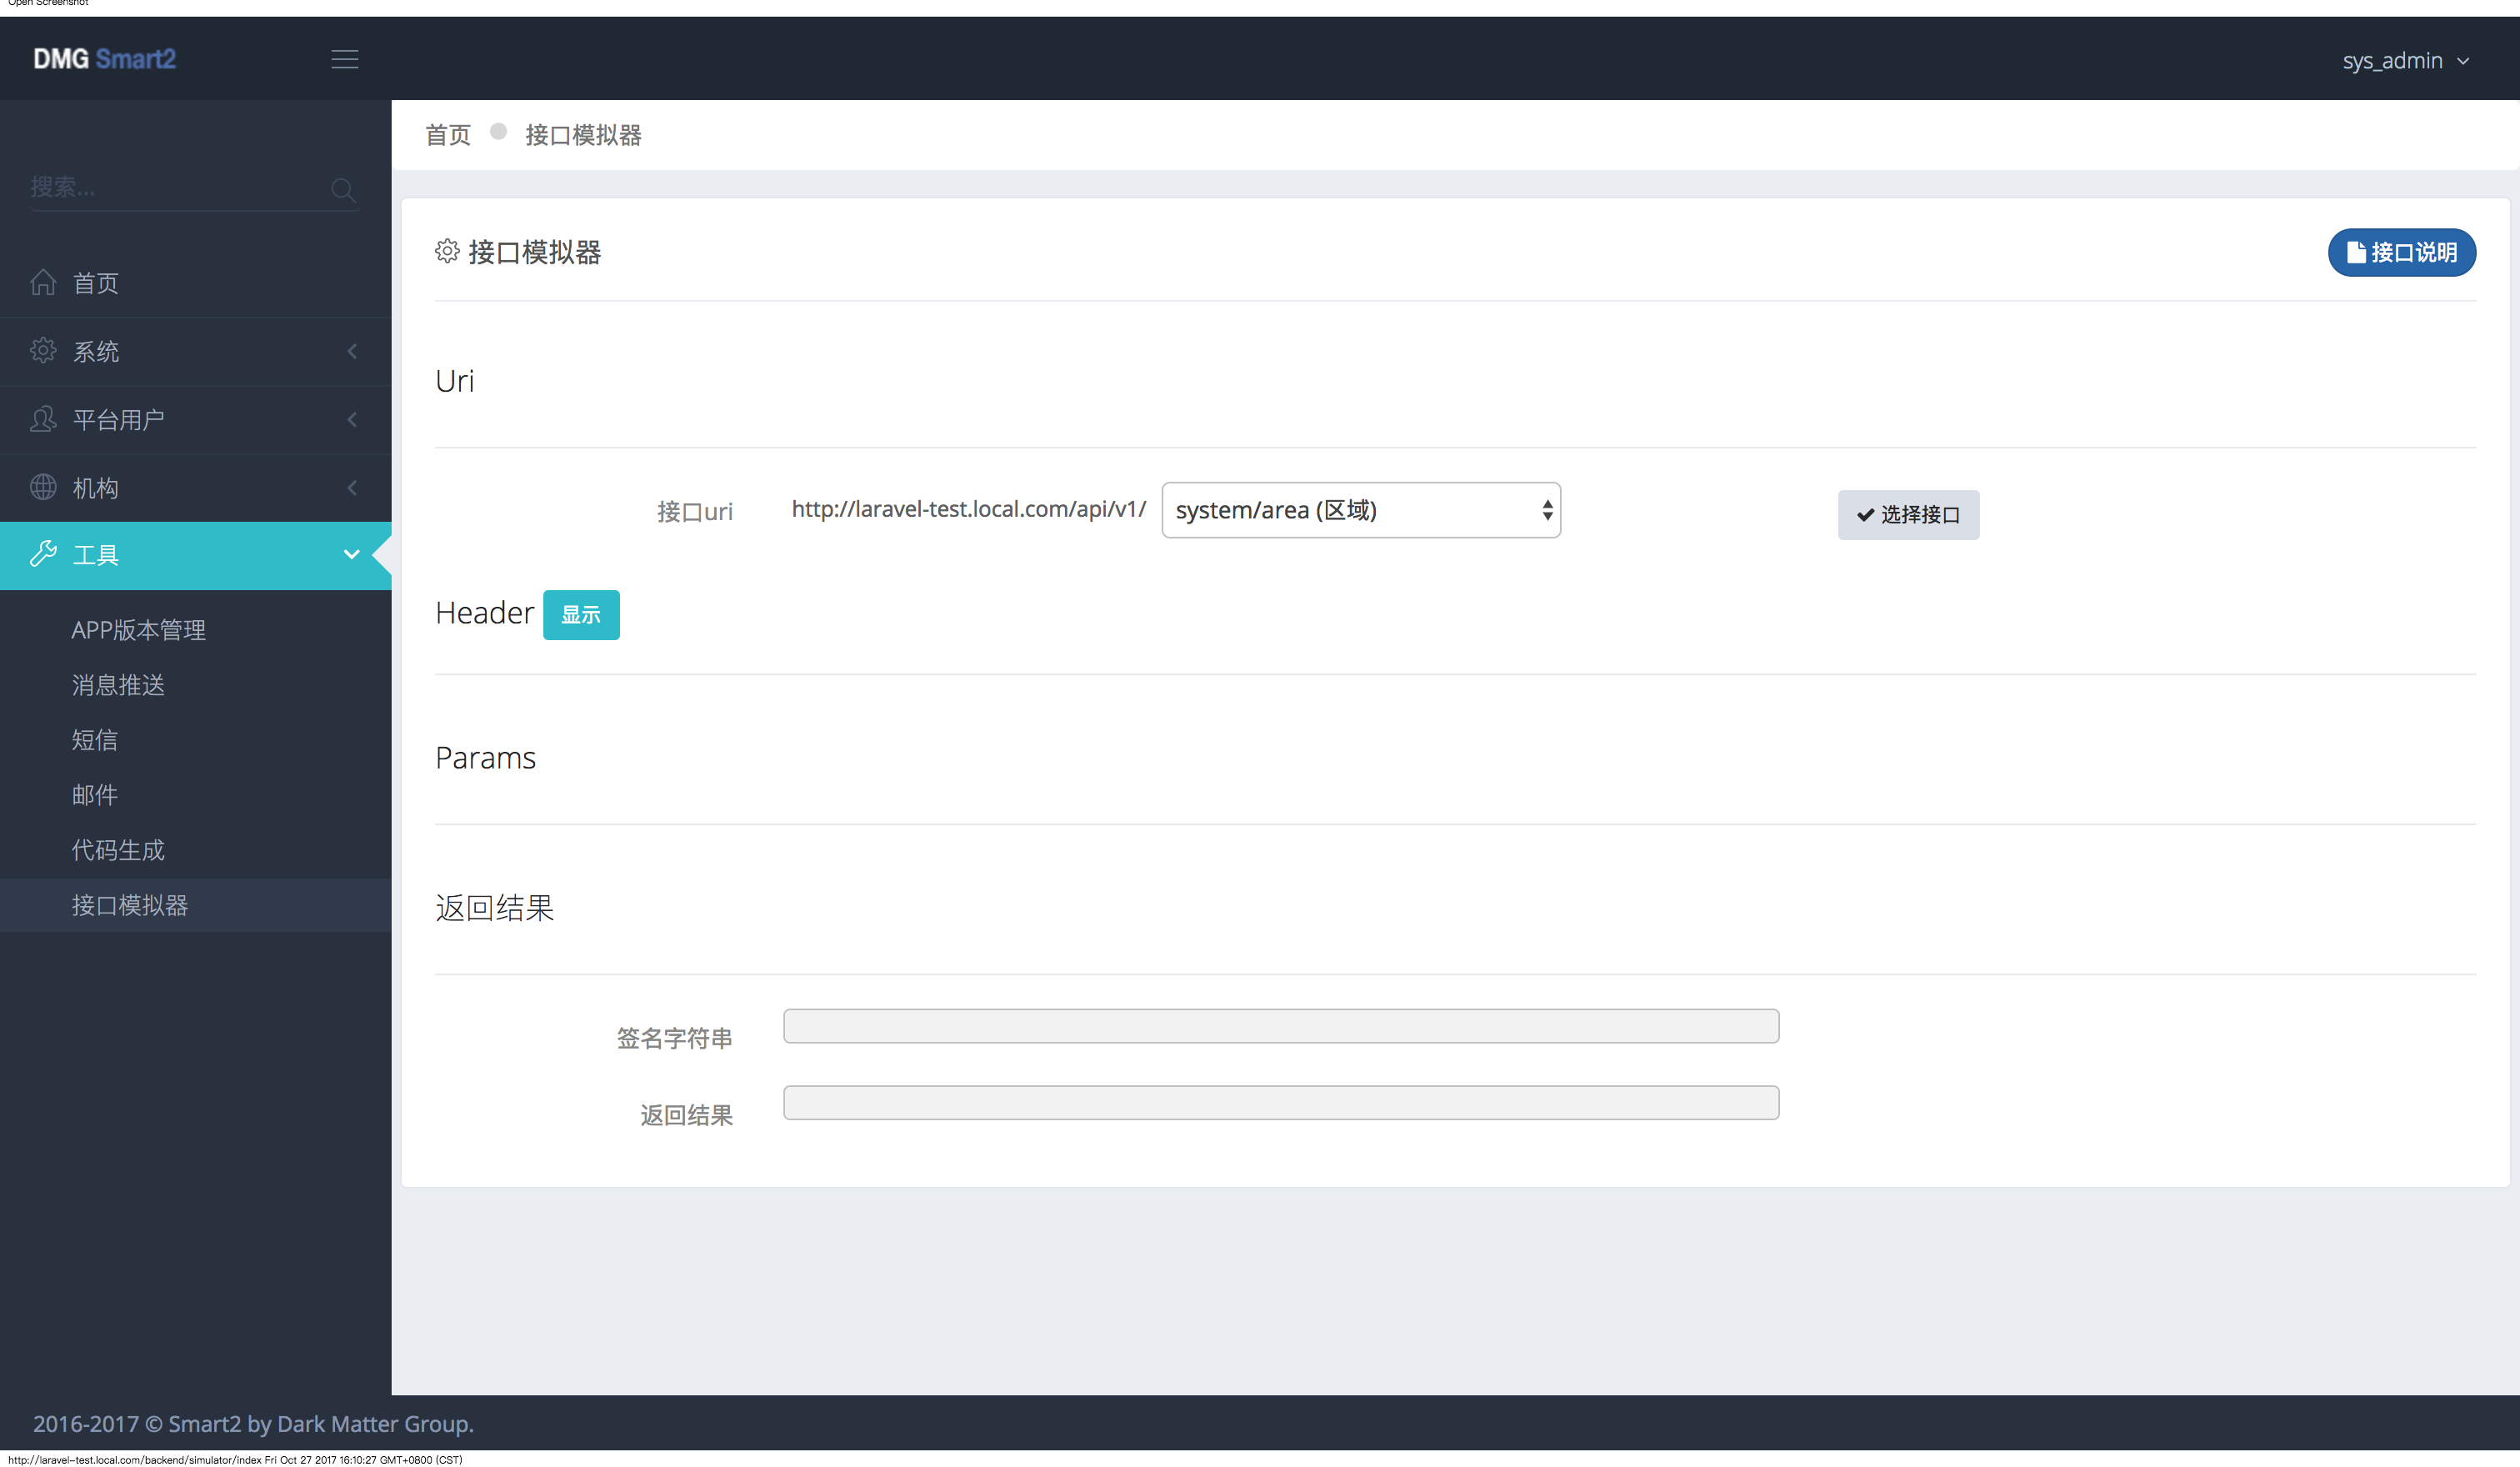This screenshot has width=2520, height=1467.
Task: Open the sys_admin user dropdown
Action: tap(2406, 61)
